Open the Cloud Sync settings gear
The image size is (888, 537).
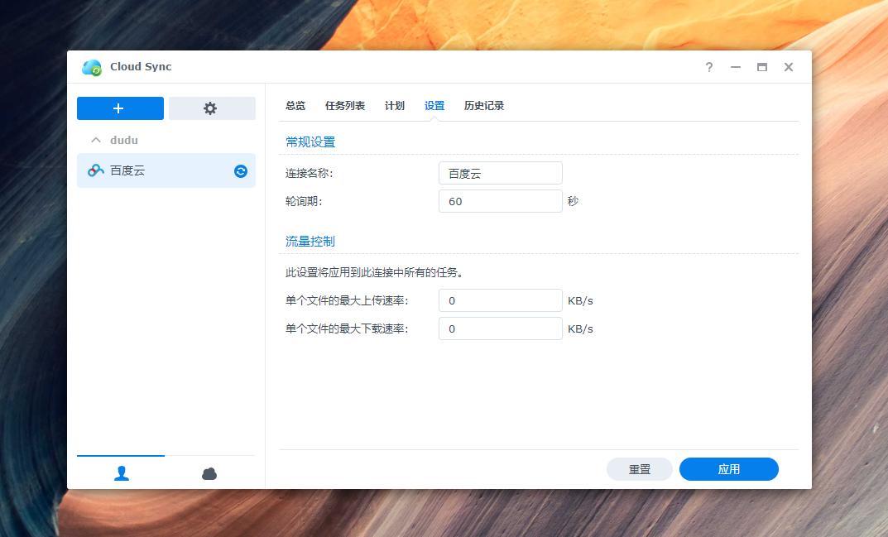212,108
